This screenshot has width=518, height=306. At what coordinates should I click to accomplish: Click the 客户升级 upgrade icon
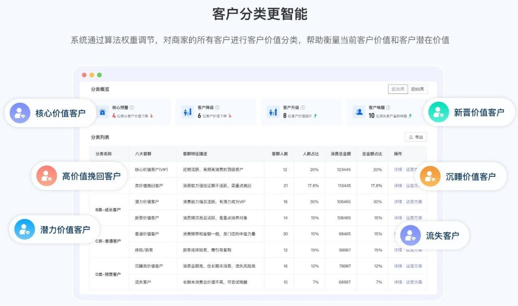coord(273,112)
